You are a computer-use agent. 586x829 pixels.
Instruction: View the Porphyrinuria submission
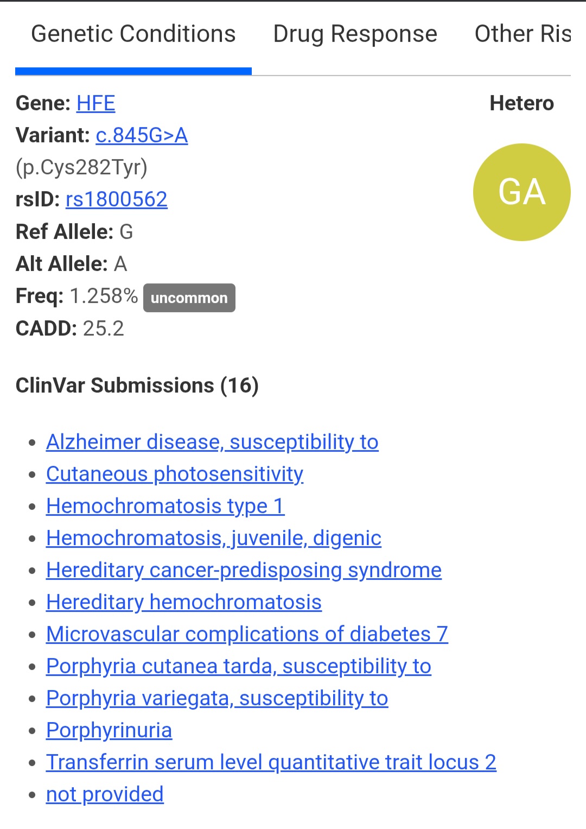[109, 730]
